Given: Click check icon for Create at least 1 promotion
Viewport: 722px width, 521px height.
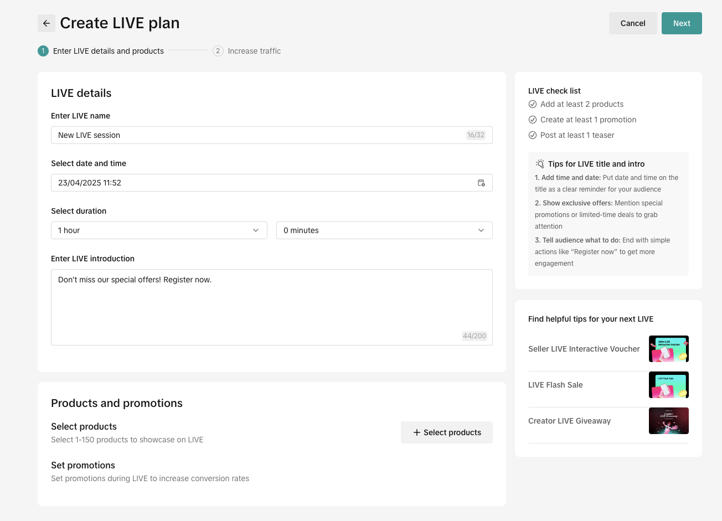Looking at the screenshot, I should 533,120.
